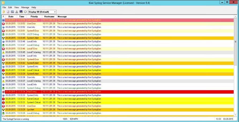
Task: Click the alert icon for Lpr.Alert
Action: 3,110
